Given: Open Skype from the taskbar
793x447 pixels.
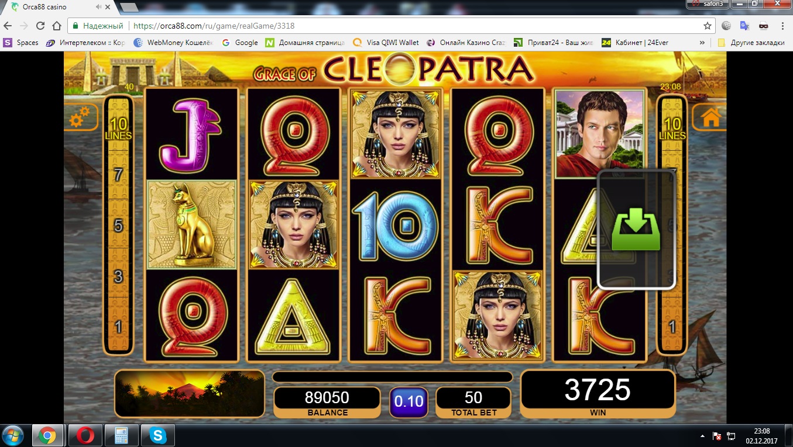Looking at the screenshot, I should click(x=157, y=436).
